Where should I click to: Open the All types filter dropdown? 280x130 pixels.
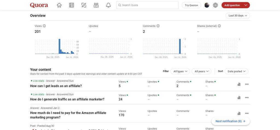click(180, 71)
